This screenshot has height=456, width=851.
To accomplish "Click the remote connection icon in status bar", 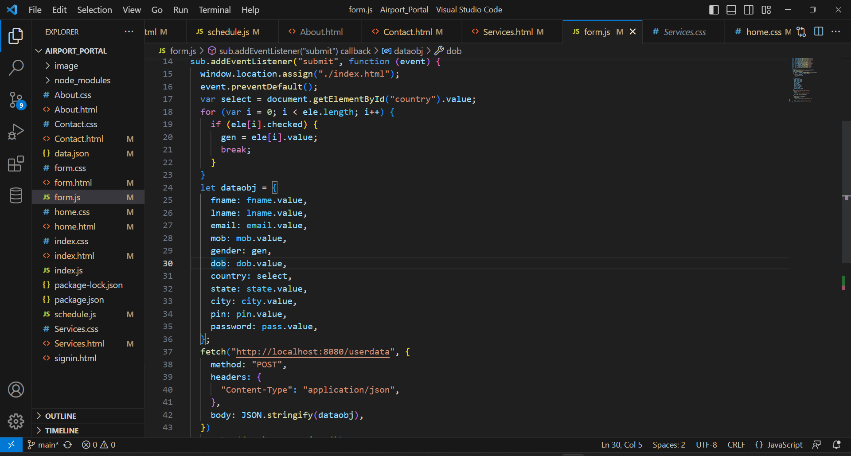I will (11, 444).
